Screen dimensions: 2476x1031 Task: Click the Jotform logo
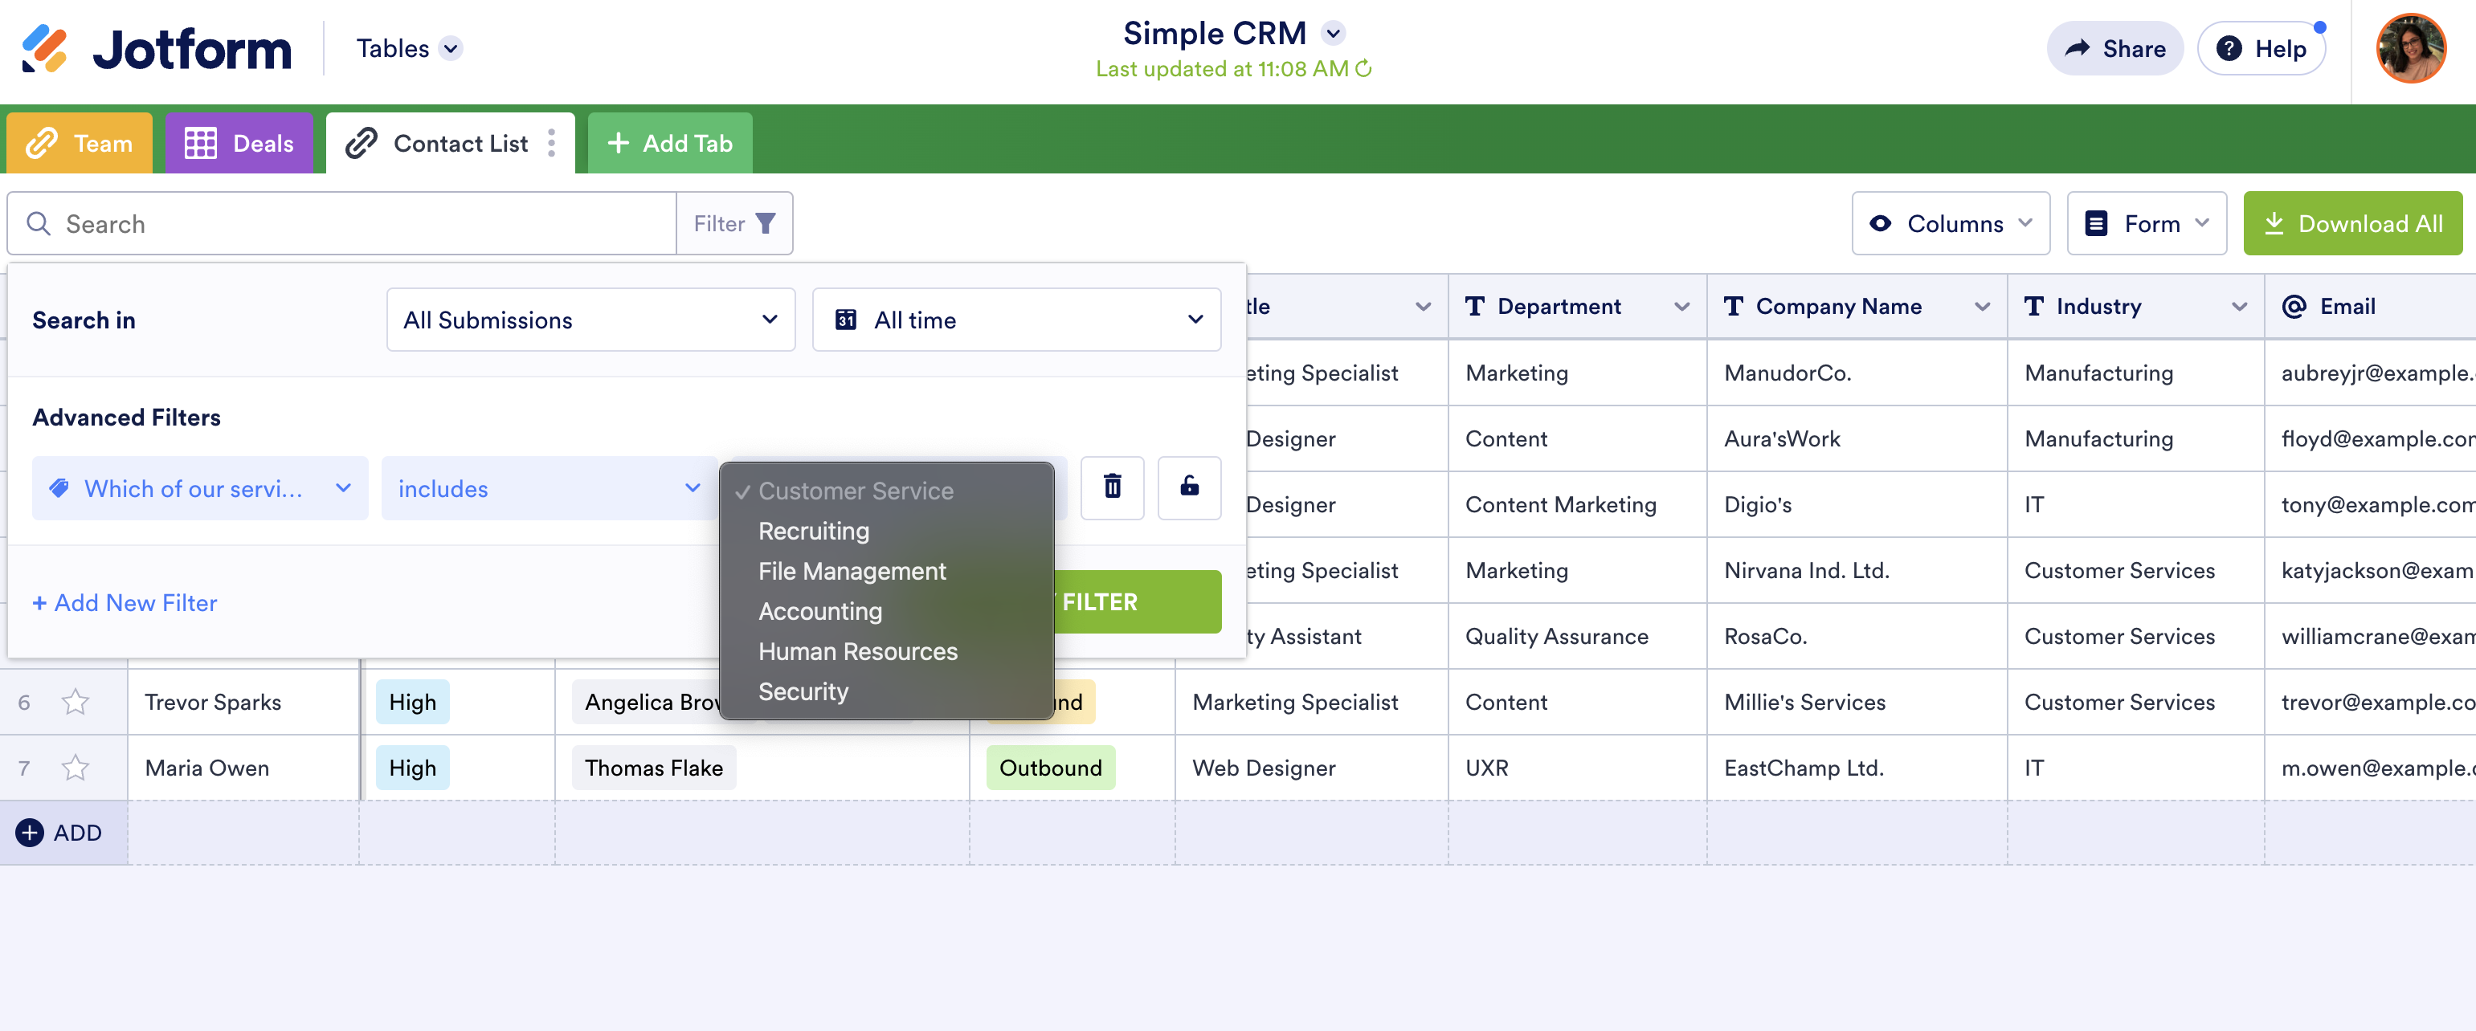pos(157,49)
